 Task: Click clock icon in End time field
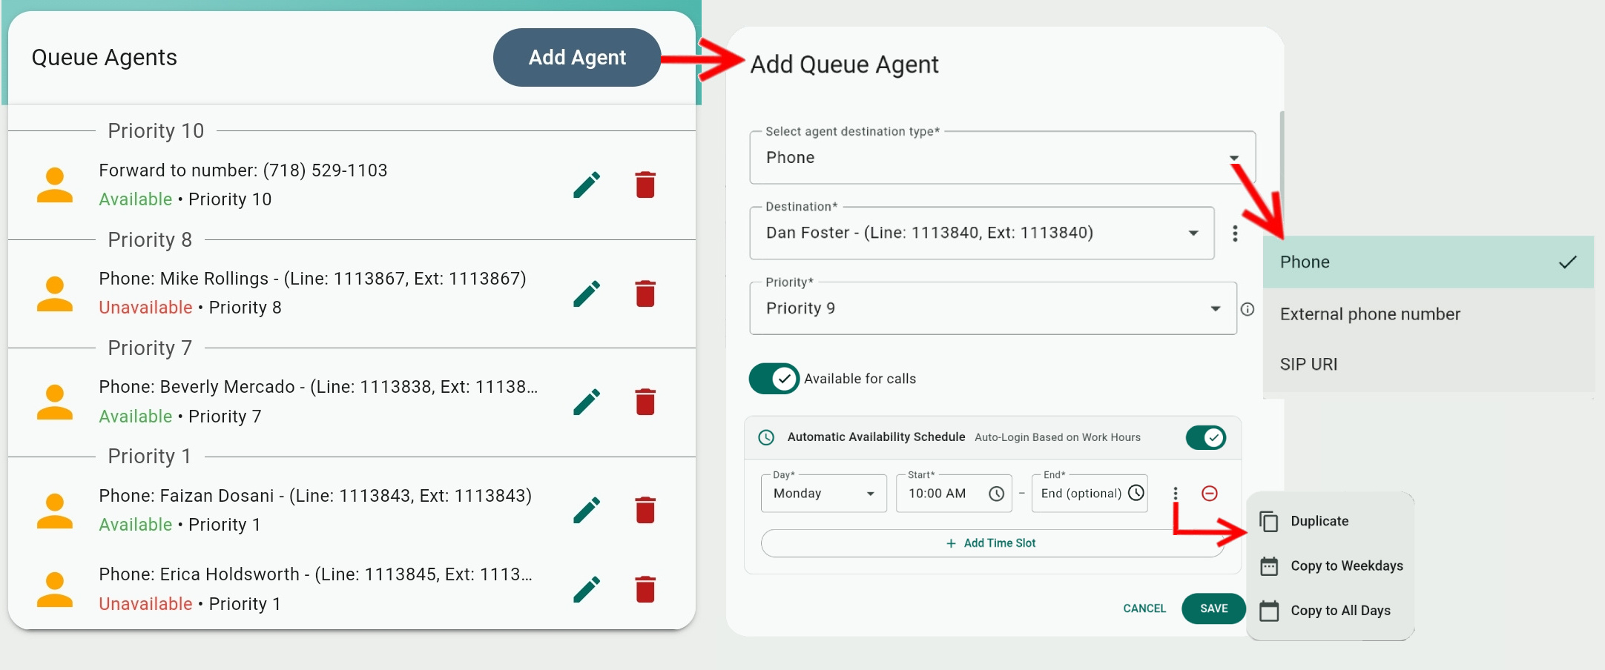(x=1136, y=493)
